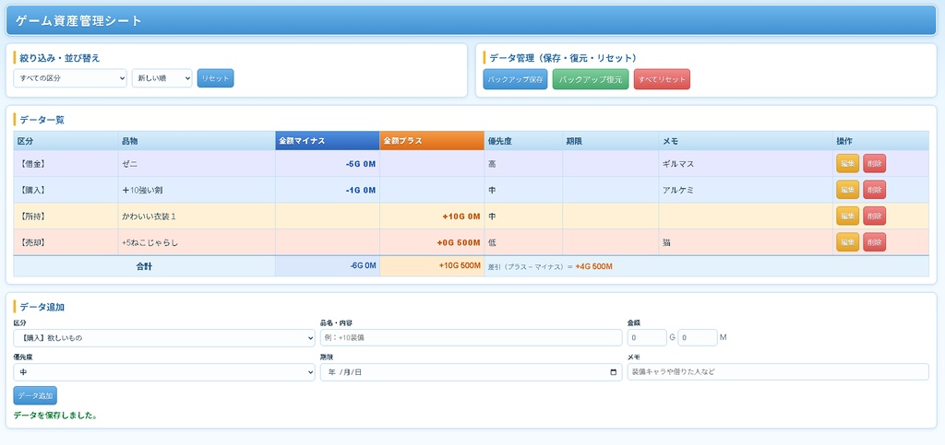Click the 区分 column header
This screenshot has width=945, height=445.
pos(66,141)
